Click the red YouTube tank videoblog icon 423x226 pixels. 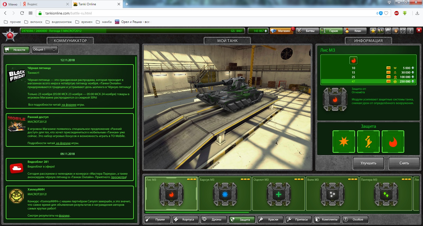pyautogui.click(x=16, y=168)
